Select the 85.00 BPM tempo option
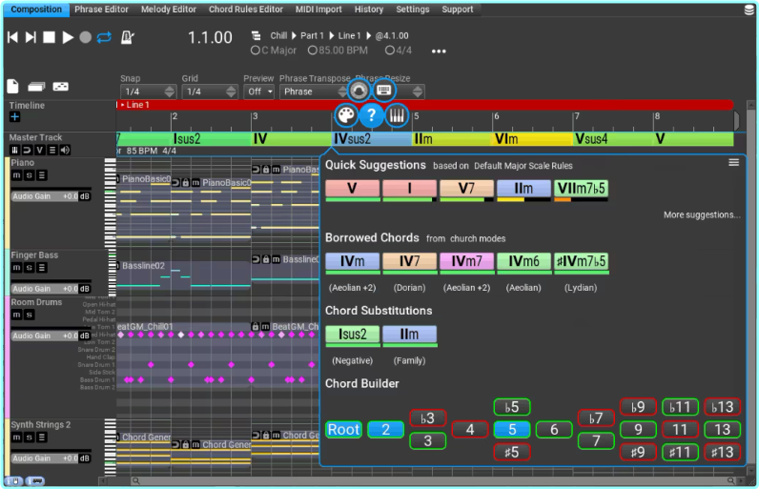The image size is (759, 489). 338,51
